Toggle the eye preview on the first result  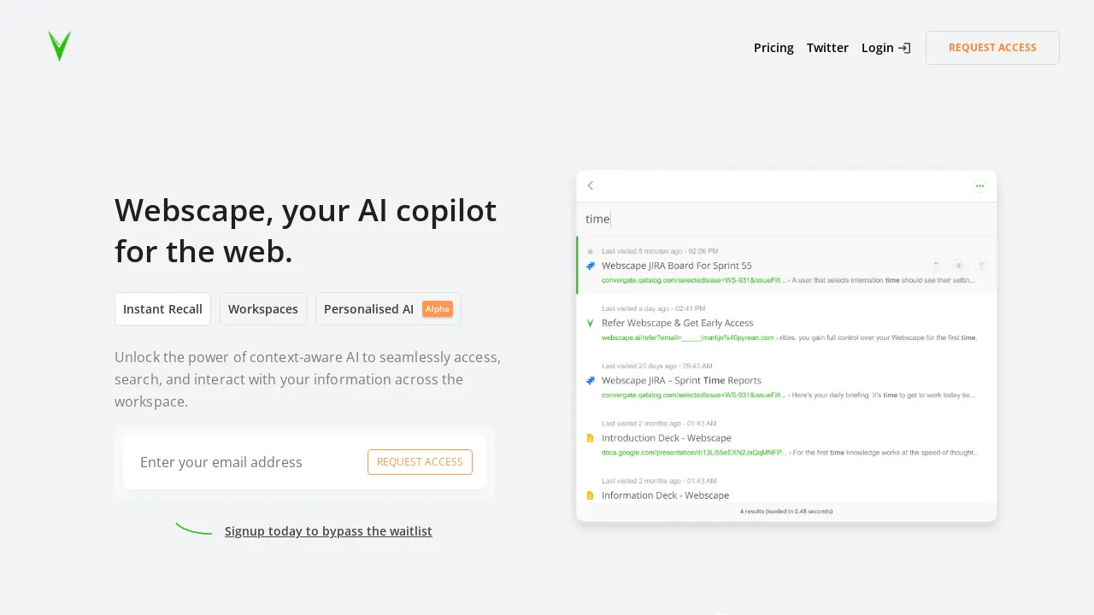pos(958,266)
